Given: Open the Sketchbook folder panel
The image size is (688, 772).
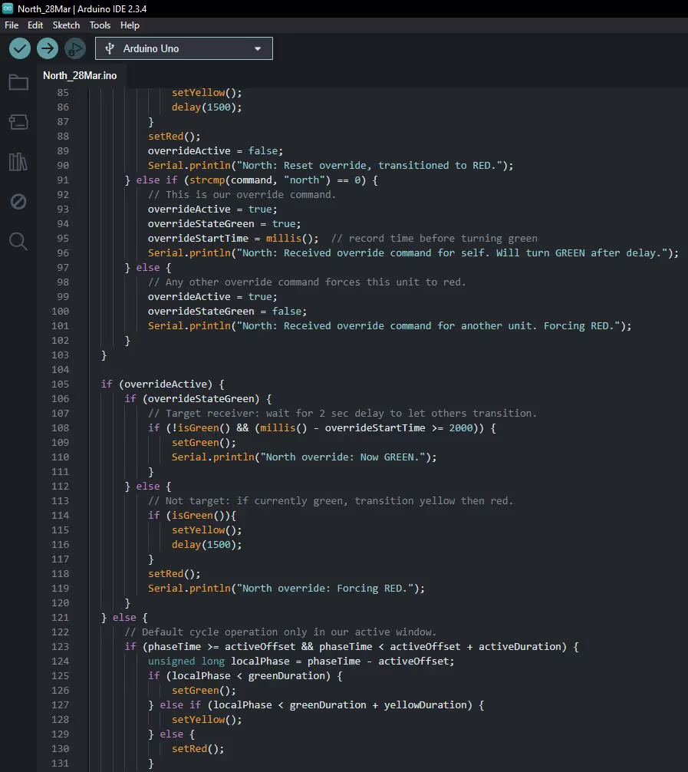Looking at the screenshot, I should pyautogui.click(x=18, y=82).
